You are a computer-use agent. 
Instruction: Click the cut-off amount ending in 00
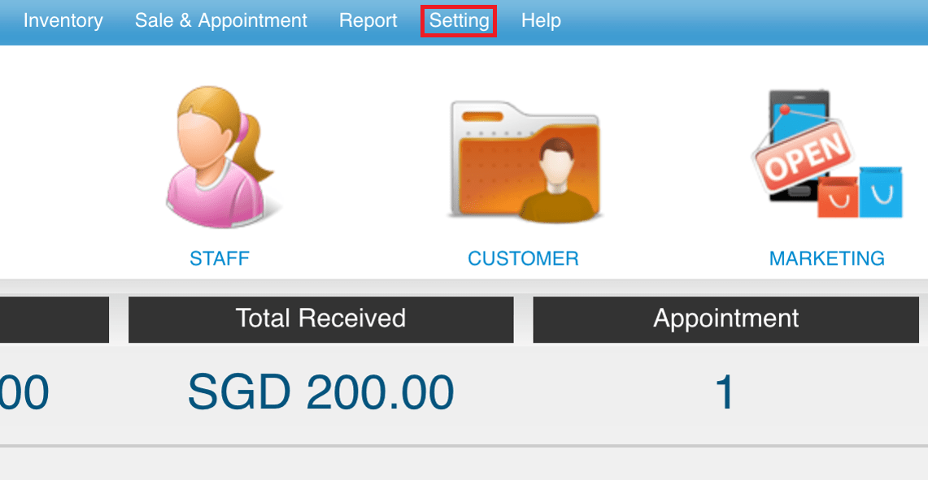pos(24,392)
